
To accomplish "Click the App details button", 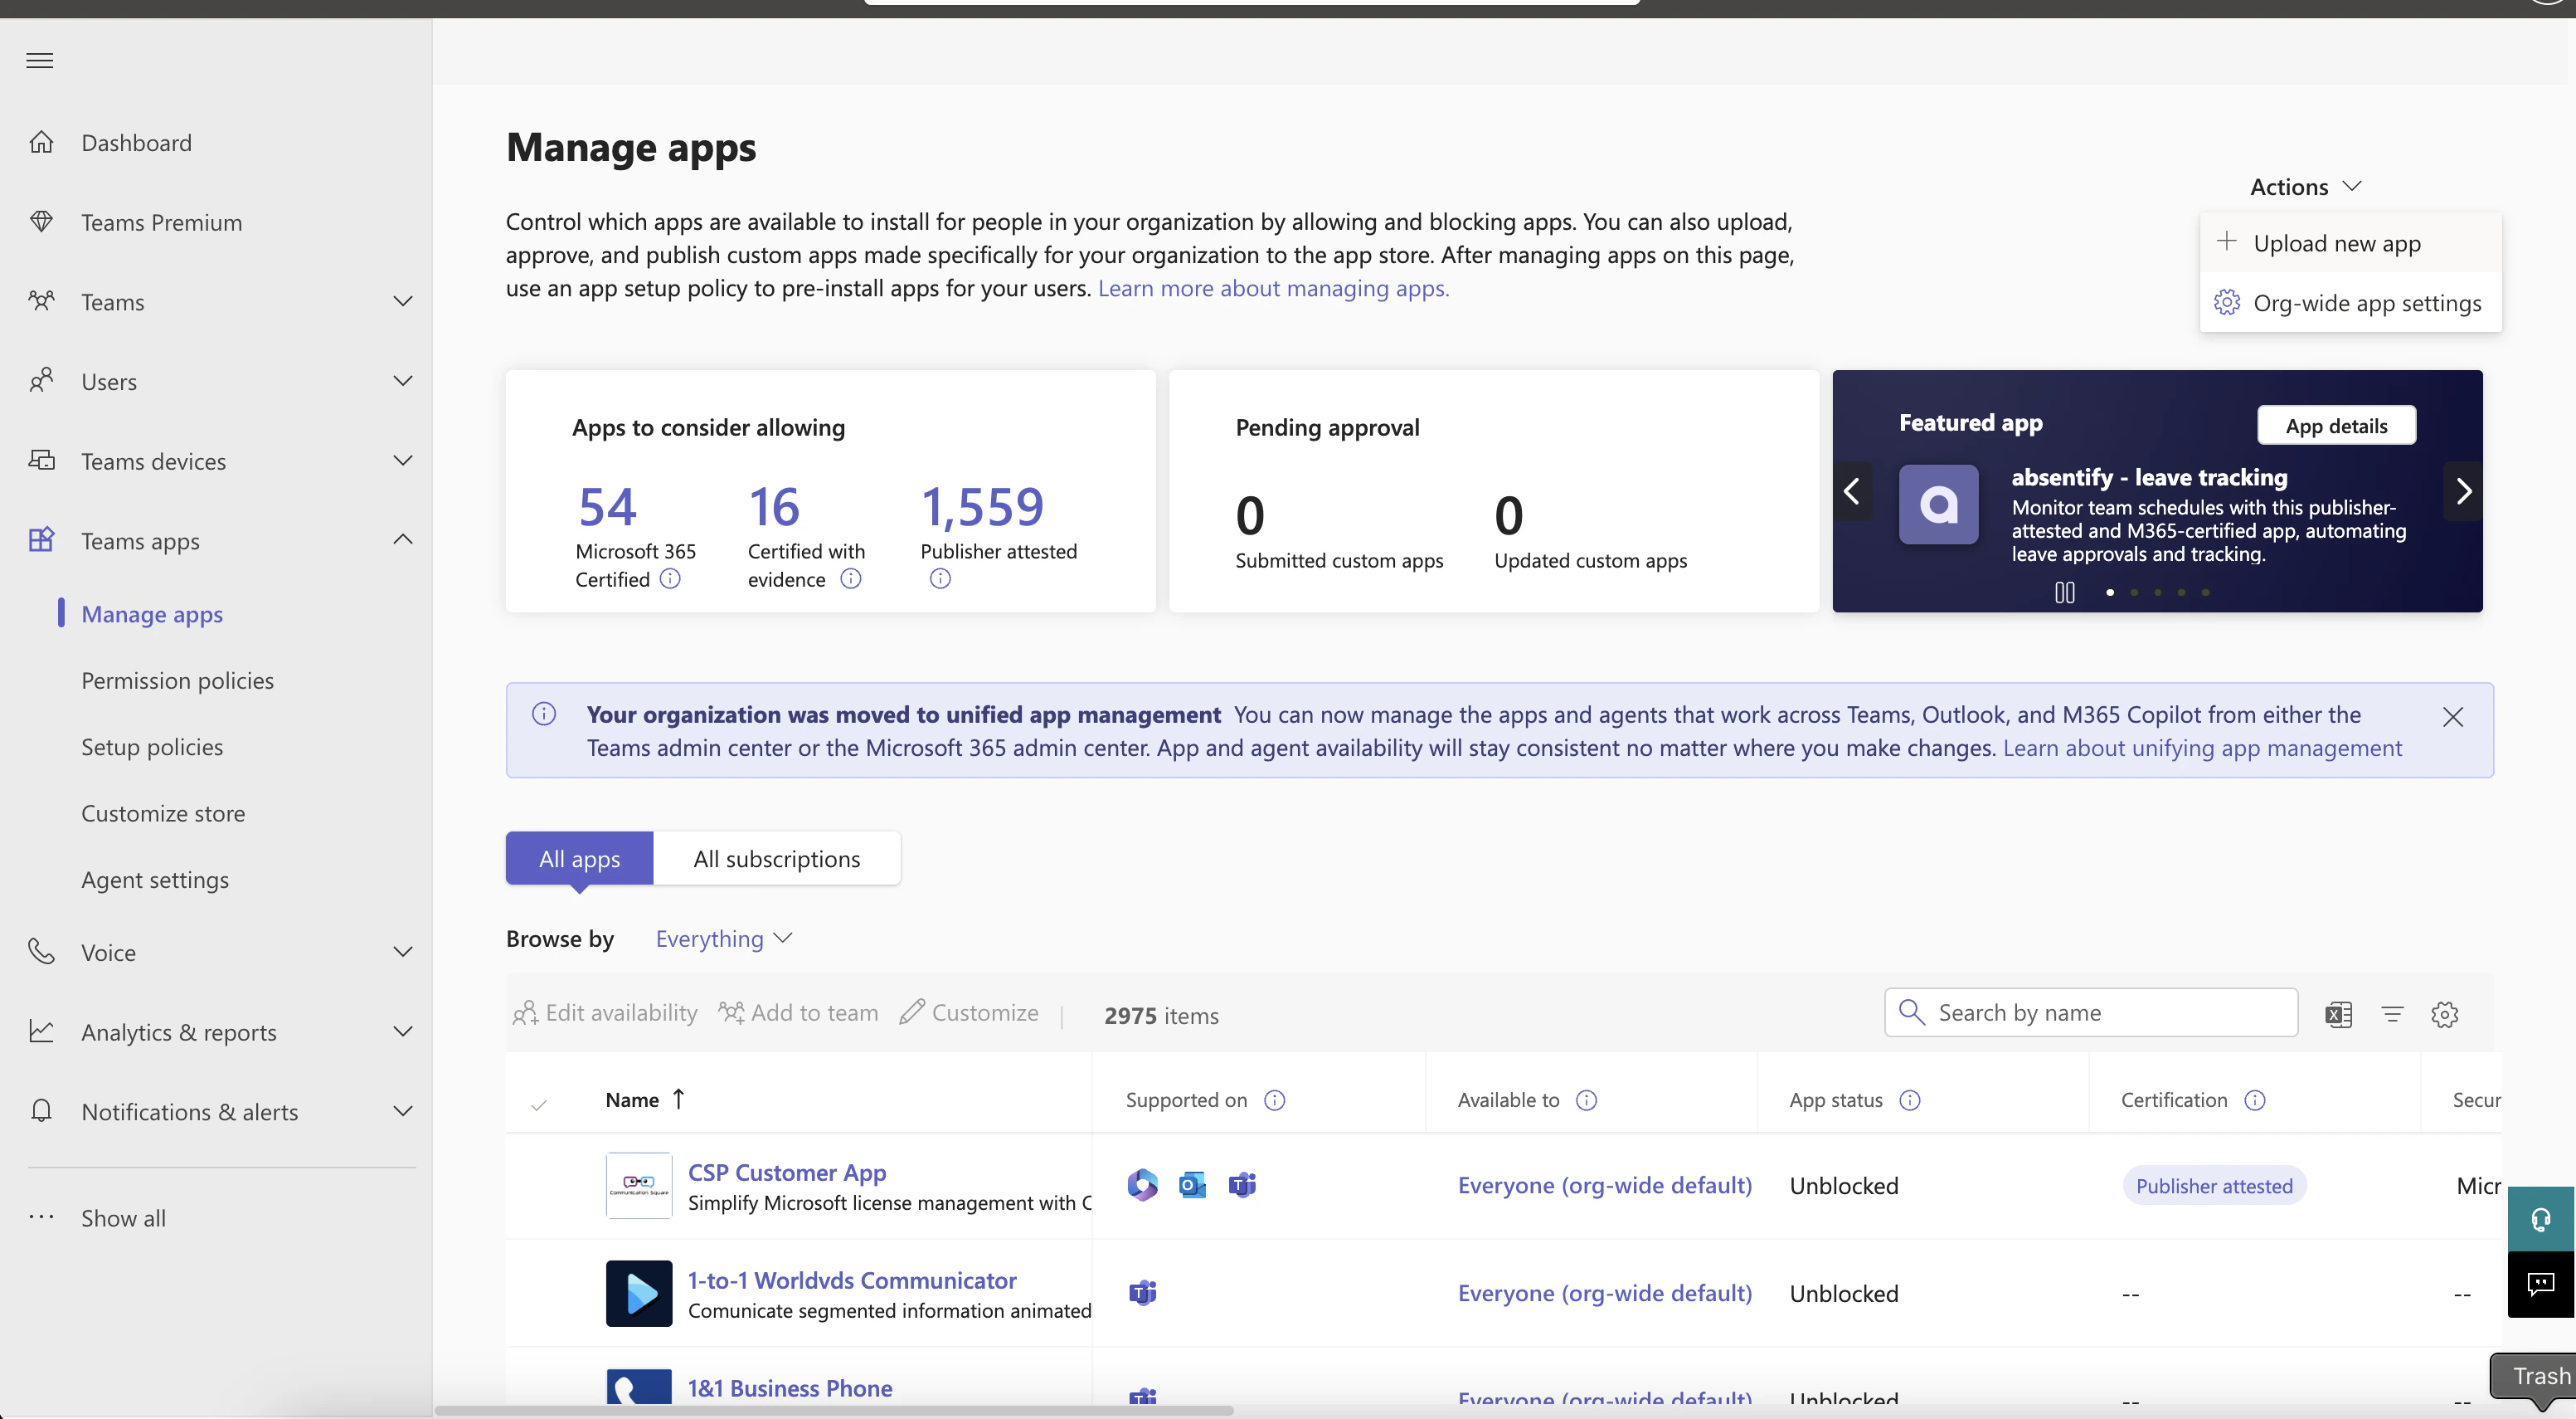I will click(x=2336, y=426).
